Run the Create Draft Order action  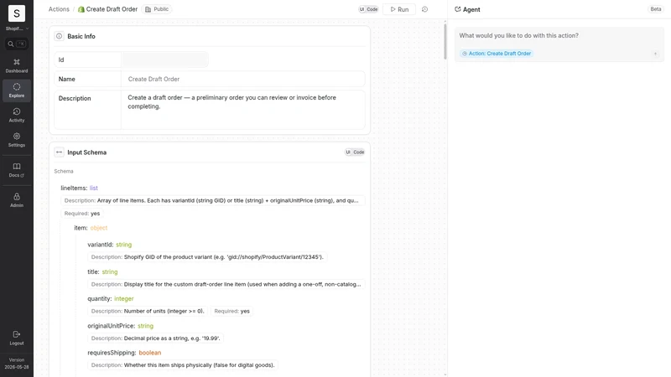(x=399, y=9)
